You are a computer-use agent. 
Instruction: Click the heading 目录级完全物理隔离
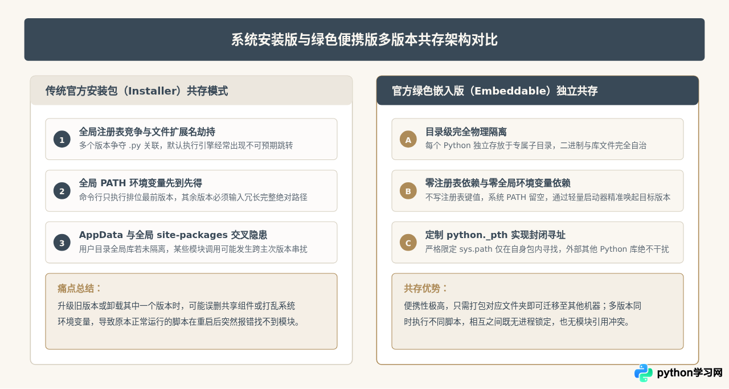click(466, 132)
